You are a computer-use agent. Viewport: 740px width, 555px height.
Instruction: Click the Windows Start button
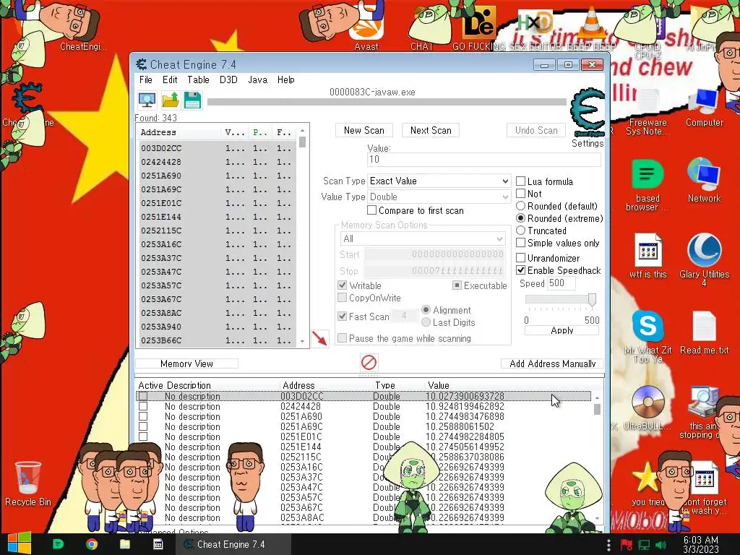point(19,543)
